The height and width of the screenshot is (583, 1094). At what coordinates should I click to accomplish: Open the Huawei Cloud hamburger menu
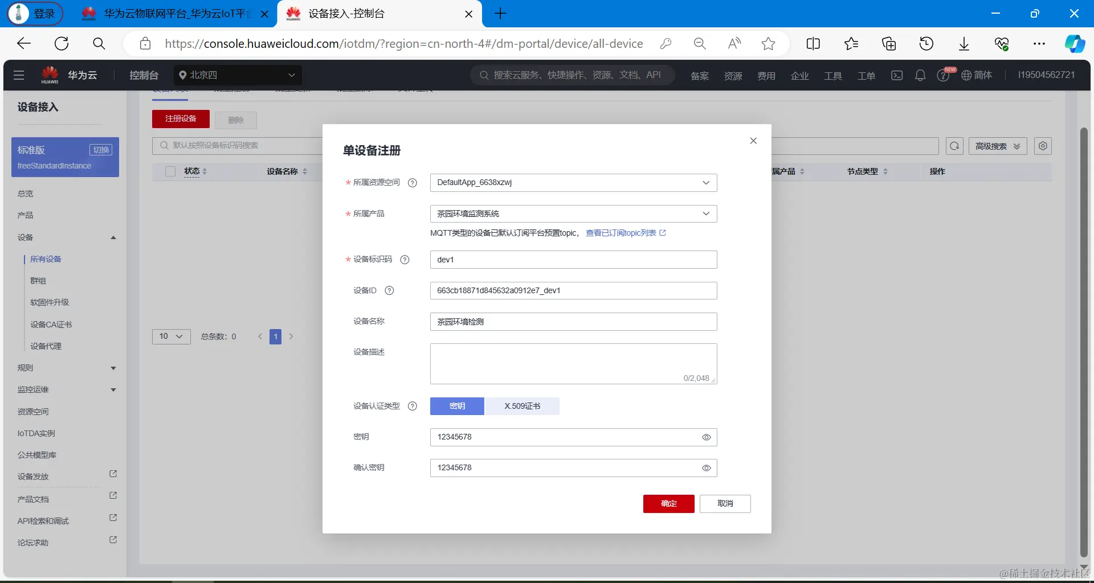coord(19,75)
